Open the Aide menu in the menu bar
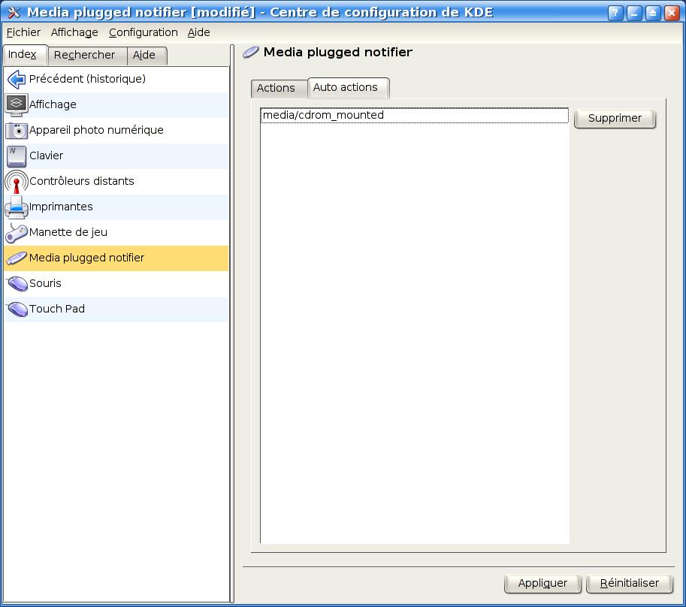The height and width of the screenshot is (607, 686). (x=198, y=32)
